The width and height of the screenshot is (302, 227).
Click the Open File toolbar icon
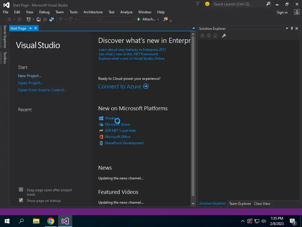click(x=39, y=19)
